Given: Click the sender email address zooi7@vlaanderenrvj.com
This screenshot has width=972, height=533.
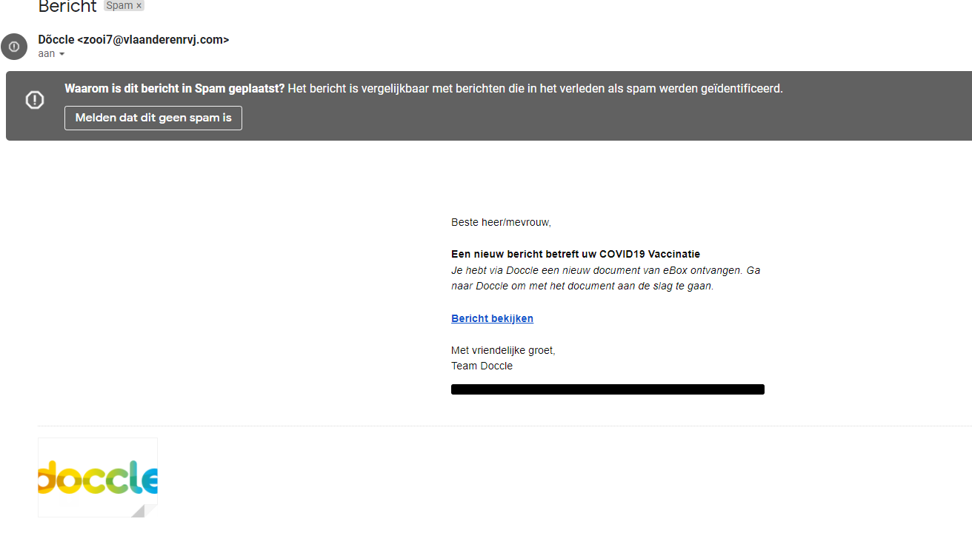Looking at the screenshot, I should (x=153, y=40).
